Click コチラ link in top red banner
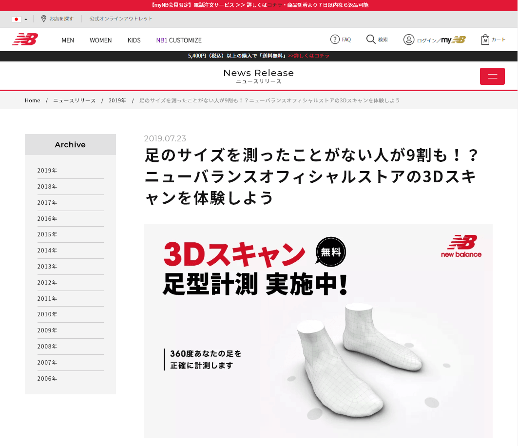This screenshot has width=518, height=446. coord(275,5)
